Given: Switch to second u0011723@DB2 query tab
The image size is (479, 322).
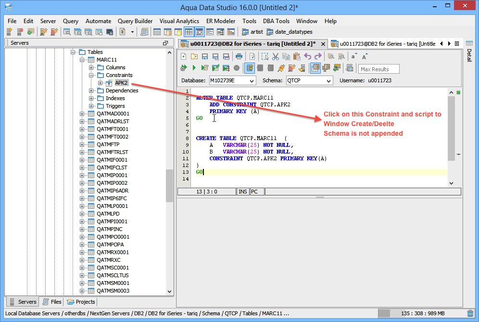Looking at the screenshot, I should tap(384, 44).
